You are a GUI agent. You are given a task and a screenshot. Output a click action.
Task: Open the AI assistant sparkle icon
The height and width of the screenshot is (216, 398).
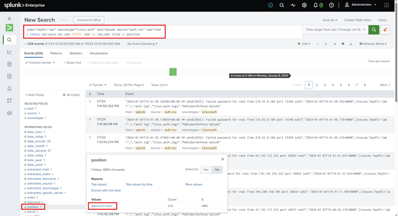385,30
